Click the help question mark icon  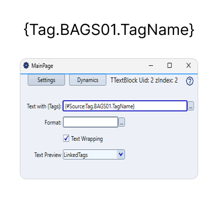190,81
